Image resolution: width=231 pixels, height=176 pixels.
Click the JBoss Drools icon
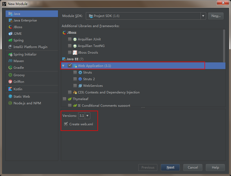(75, 53)
